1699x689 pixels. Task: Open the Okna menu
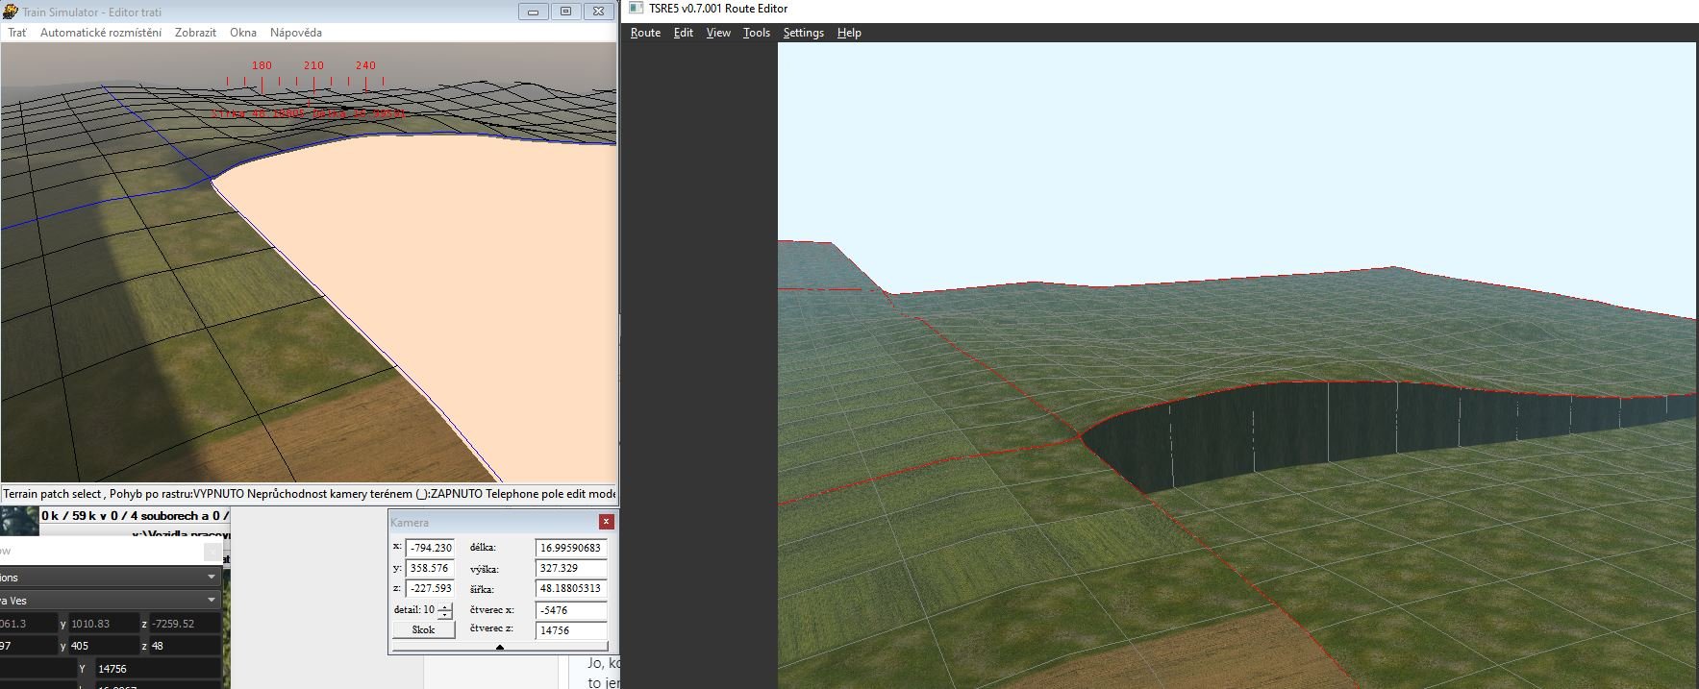point(243,33)
